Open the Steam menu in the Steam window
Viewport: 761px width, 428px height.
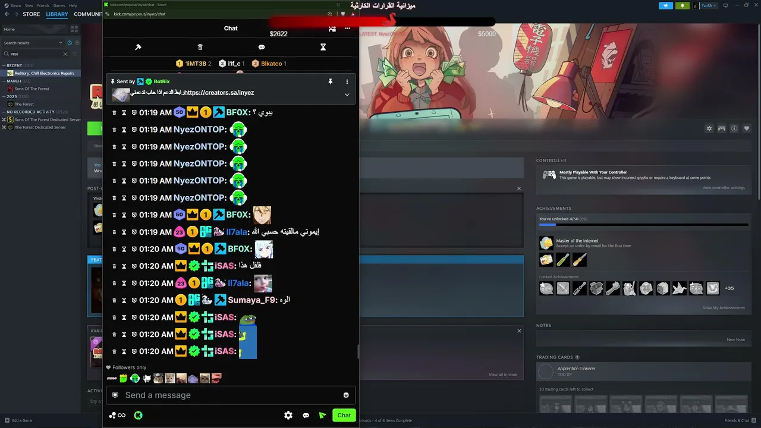tap(15, 5)
